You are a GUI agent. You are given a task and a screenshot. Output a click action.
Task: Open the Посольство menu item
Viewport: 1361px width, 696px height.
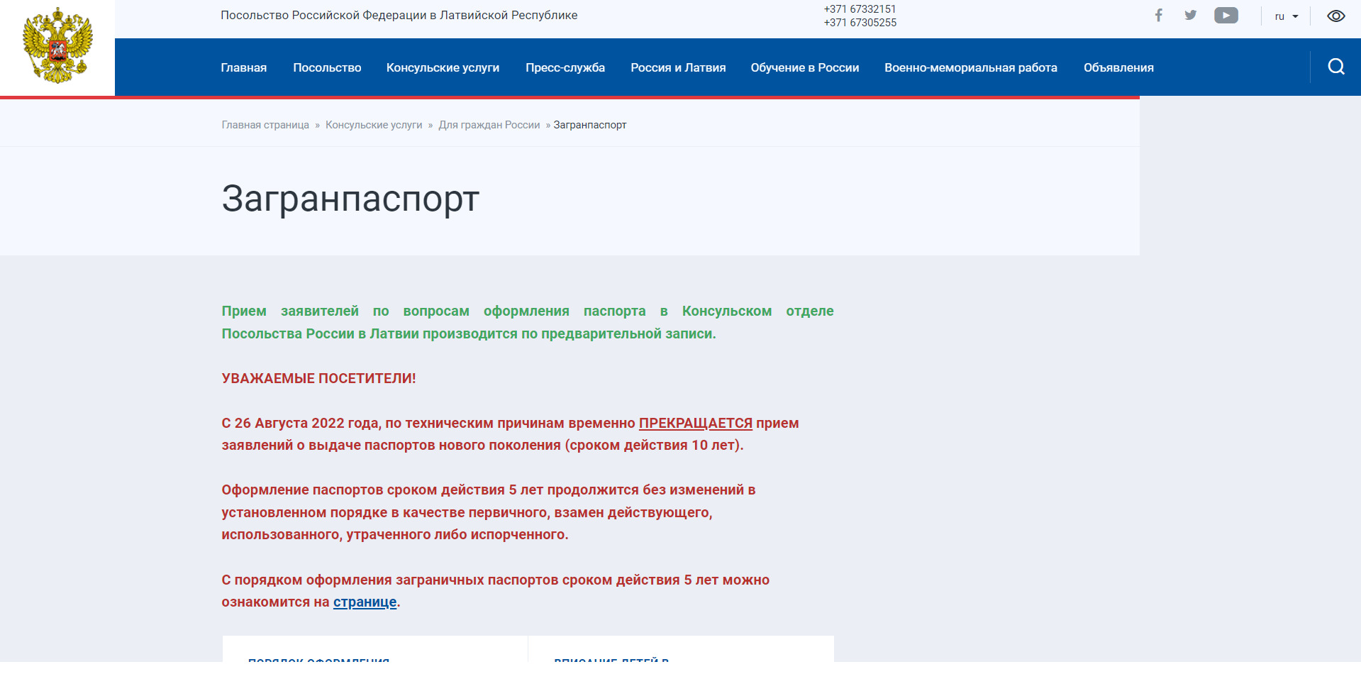click(x=327, y=67)
